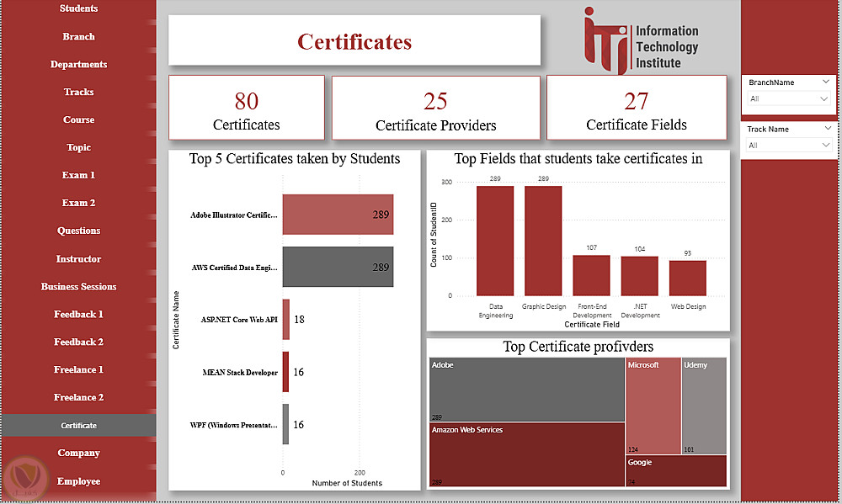This screenshot has width=842, height=504.
Task: Click 'Top Fields that students take certificates in' title
Action: pos(578,159)
